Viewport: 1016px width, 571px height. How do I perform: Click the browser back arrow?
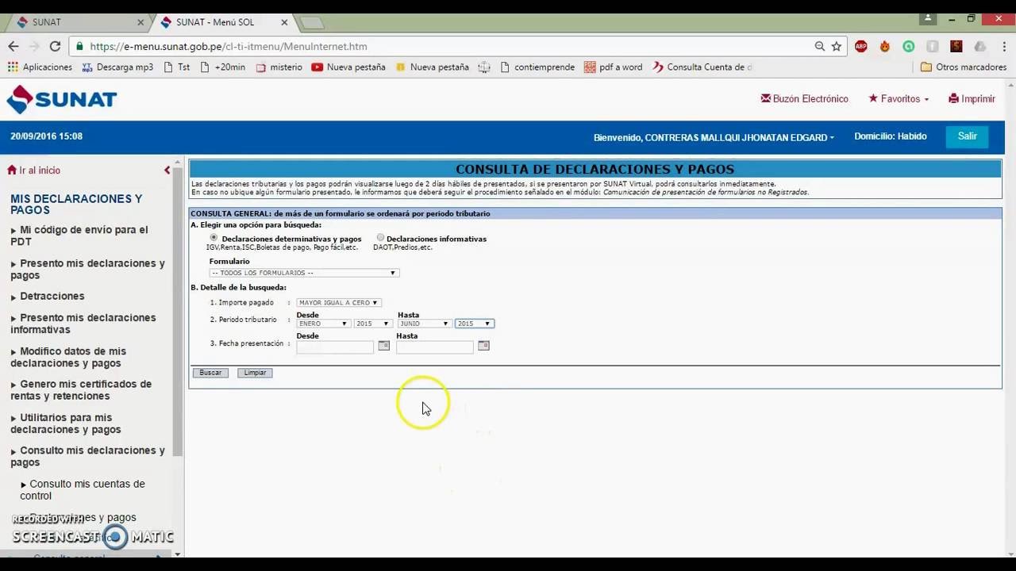13,47
